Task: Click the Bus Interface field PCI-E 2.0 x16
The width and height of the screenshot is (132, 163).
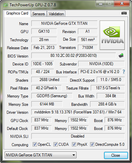Action: (x=100, y=72)
